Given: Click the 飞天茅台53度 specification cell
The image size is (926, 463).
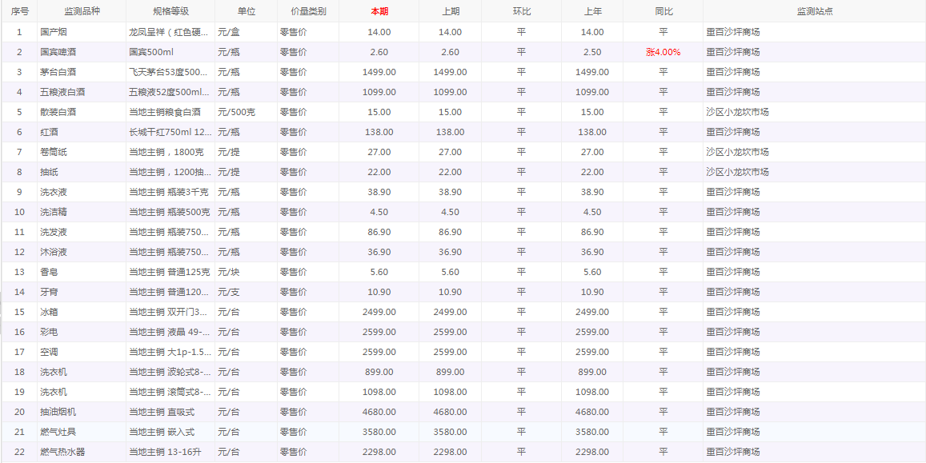Looking at the screenshot, I should [170, 72].
